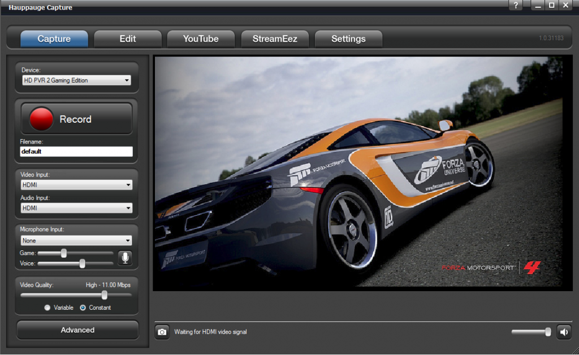579x355 pixels.
Task: Click the Filename input field
Action: pyautogui.click(x=76, y=151)
